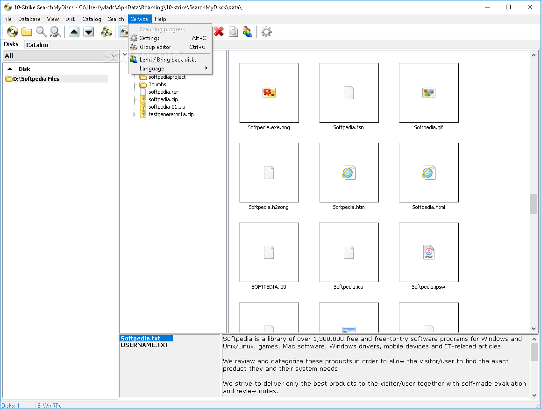This screenshot has height=409, width=541.
Task: Click the page preview magnifier toolbar icon
Action: 233,32
